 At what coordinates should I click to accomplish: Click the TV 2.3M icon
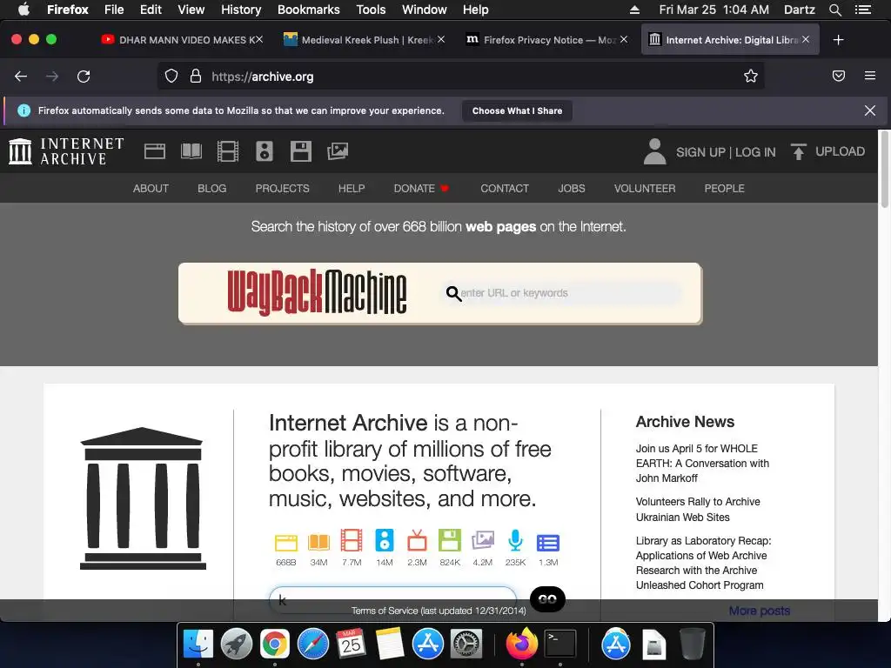[417, 540]
